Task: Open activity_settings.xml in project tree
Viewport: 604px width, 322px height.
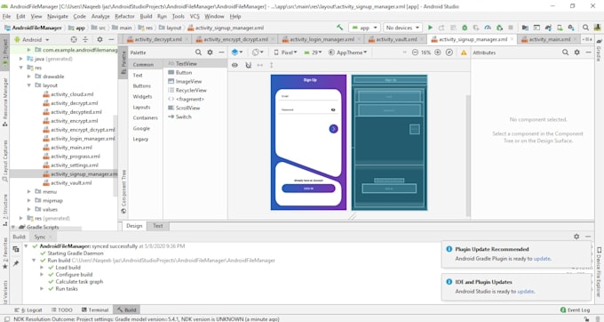Action: 75,165
